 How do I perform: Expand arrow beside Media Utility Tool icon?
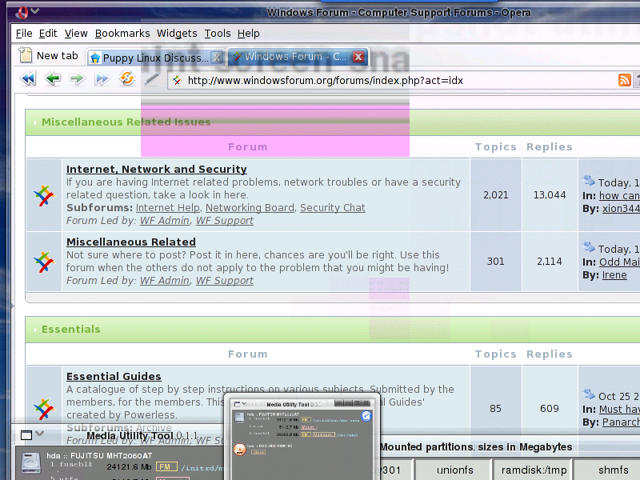point(39,434)
